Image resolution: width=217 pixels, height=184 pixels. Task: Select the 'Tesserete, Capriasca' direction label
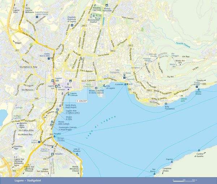[97, 9]
